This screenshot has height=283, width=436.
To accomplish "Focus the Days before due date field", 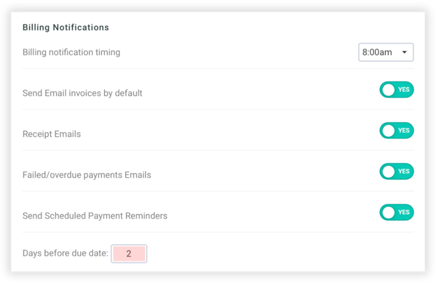I will pos(129,254).
